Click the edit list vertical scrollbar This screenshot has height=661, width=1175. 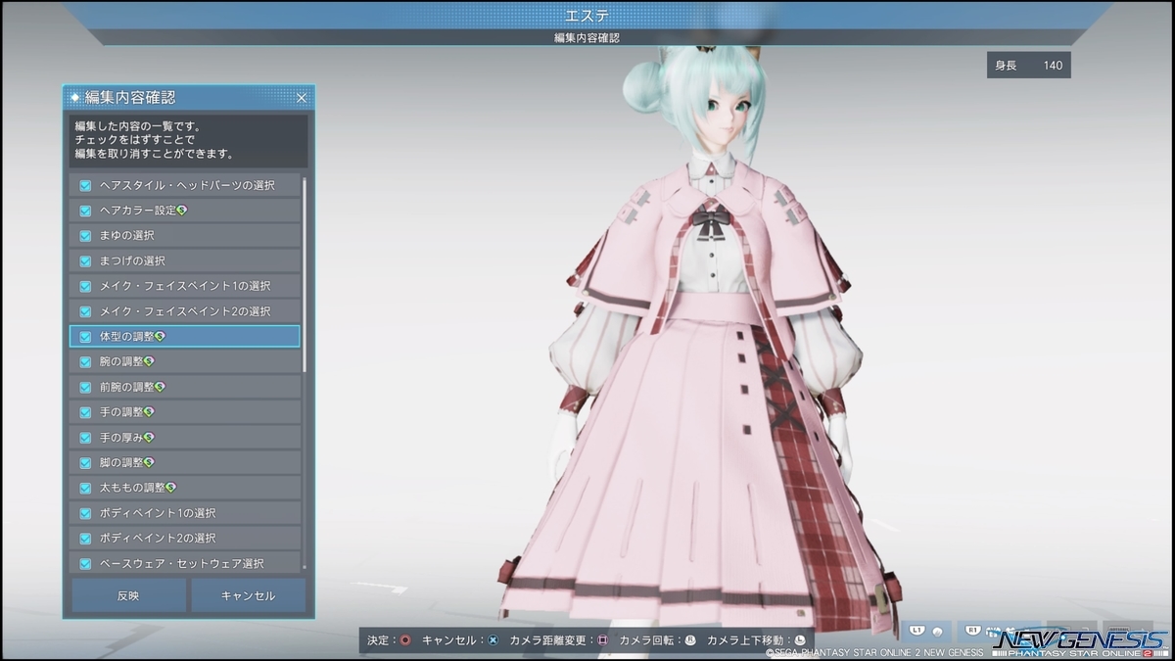coord(305,274)
